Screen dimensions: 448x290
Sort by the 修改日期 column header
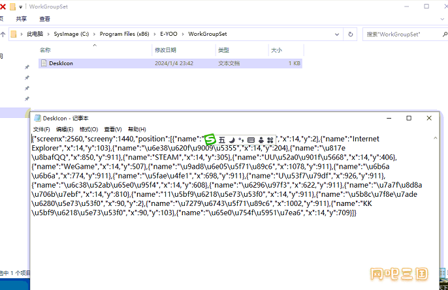click(165, 50)
